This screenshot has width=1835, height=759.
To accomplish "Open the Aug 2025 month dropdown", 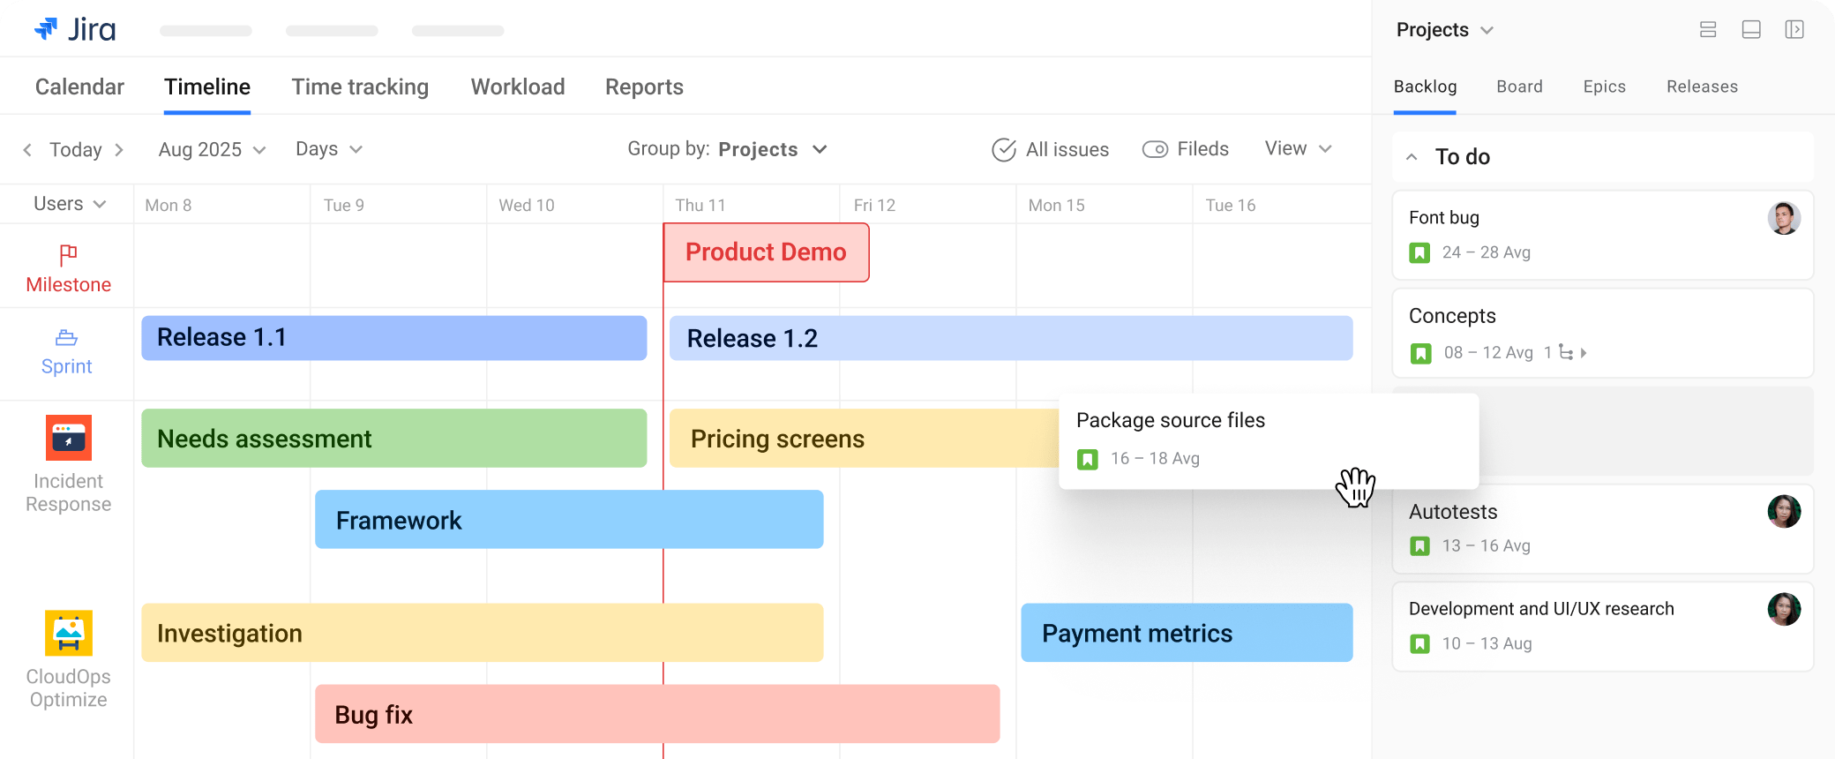I will coord(212,149).
